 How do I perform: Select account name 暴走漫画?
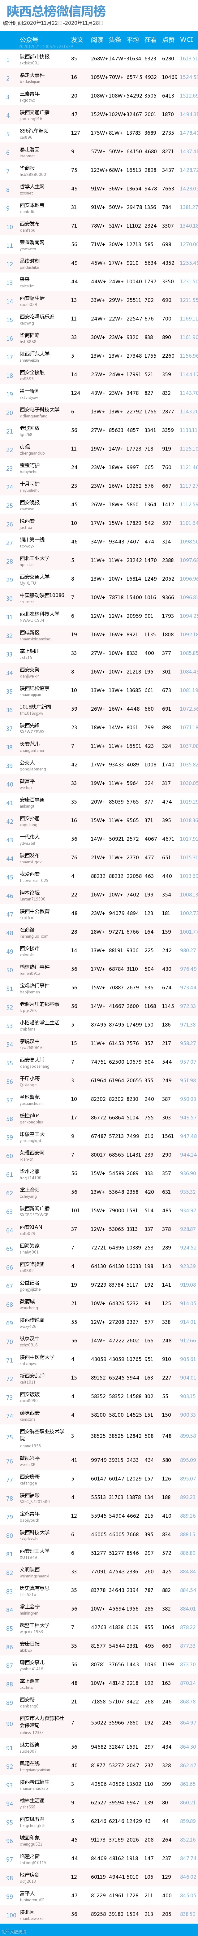pos(30,150)
